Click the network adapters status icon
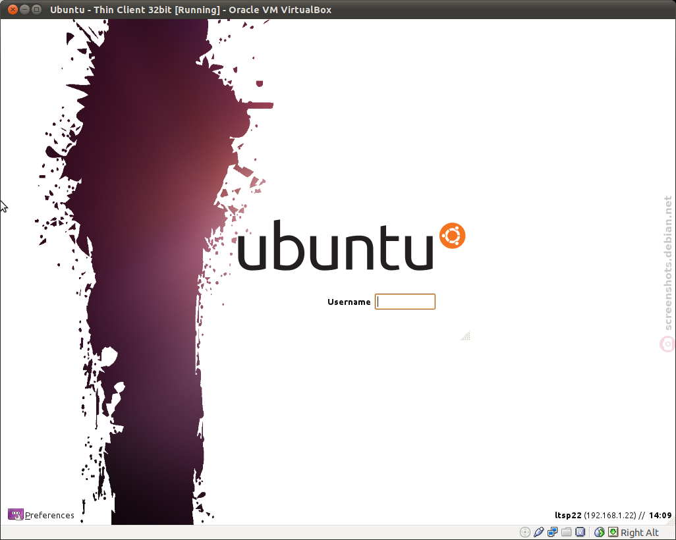 [x=552, y=532]
